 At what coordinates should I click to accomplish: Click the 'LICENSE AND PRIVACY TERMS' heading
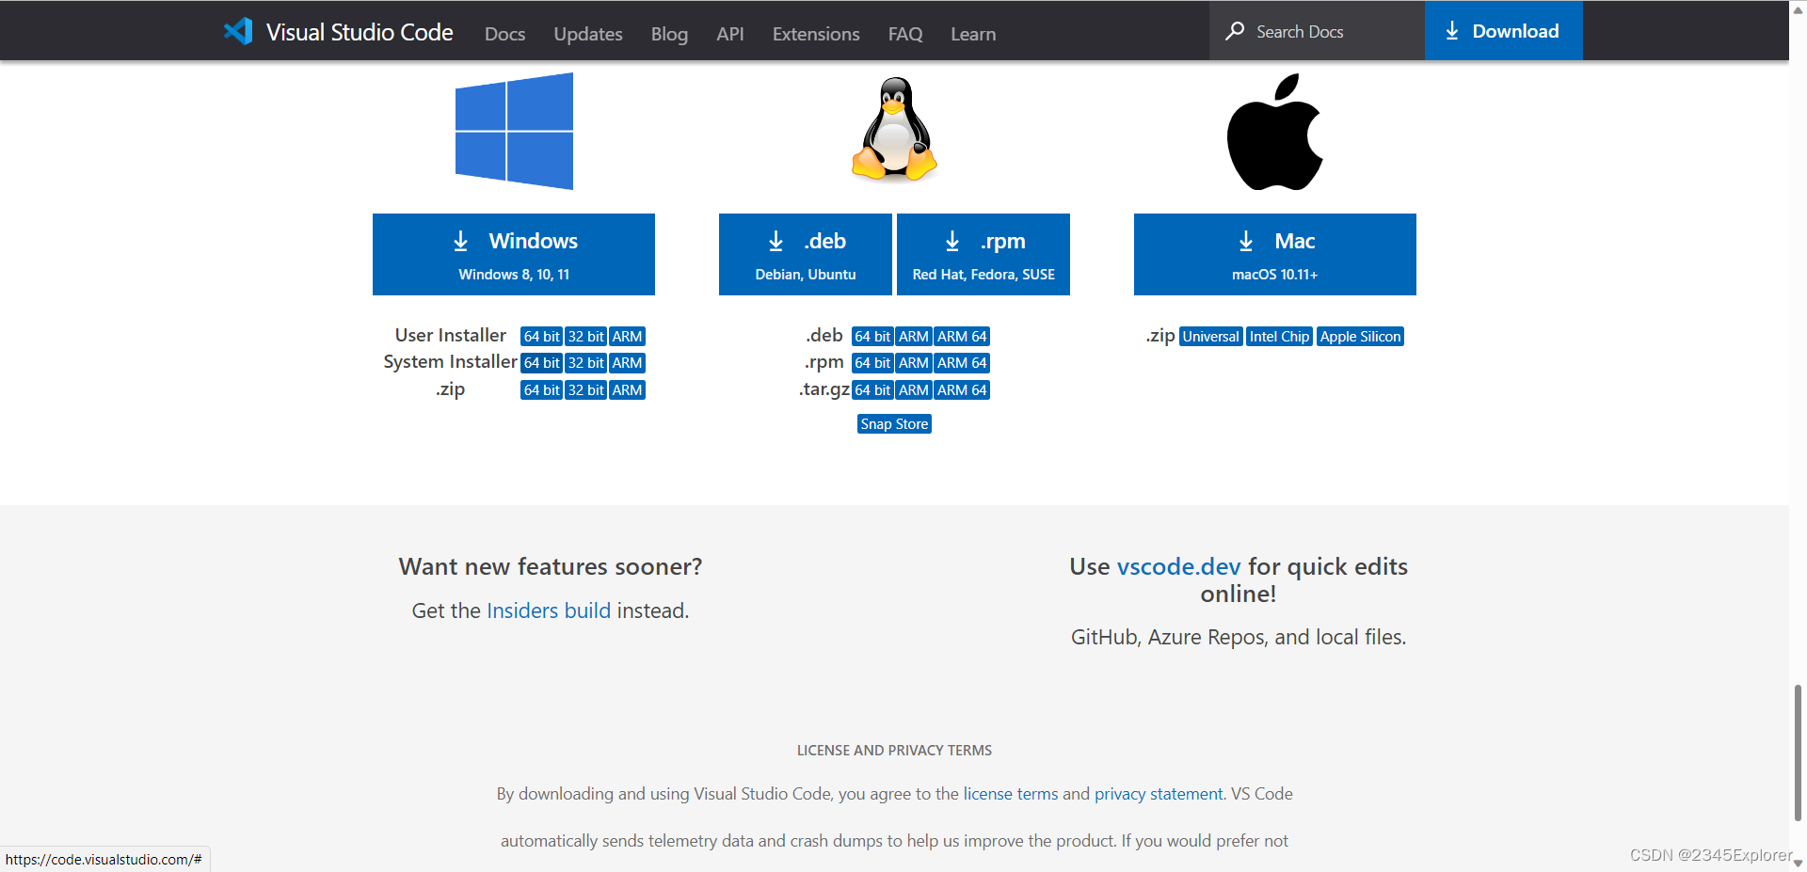click(x=894, y=751)
